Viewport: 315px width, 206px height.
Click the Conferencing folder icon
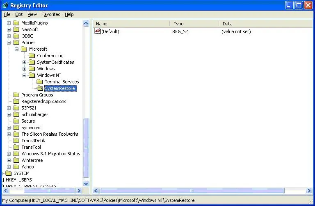[32, 56]
